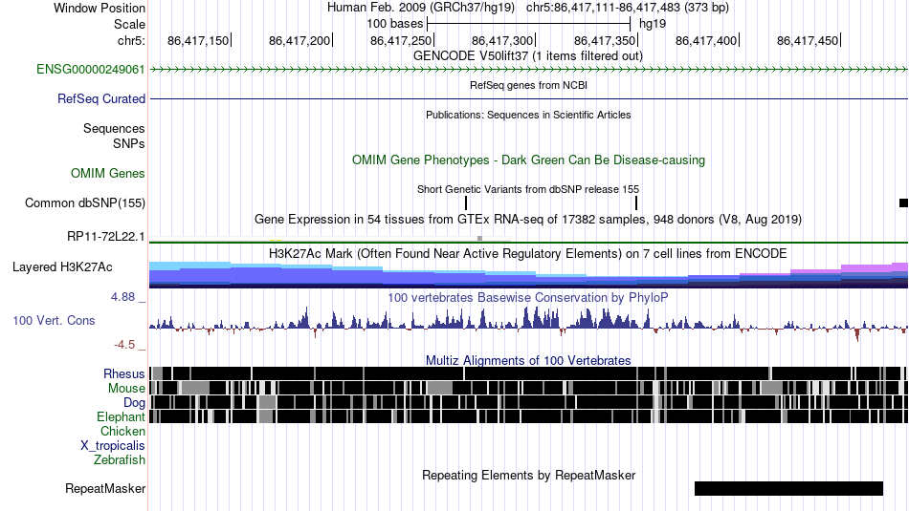Click Repeating Elements by RepeatMasker title
The height and width of the screenshot is (511, 909).
point(528,475)
